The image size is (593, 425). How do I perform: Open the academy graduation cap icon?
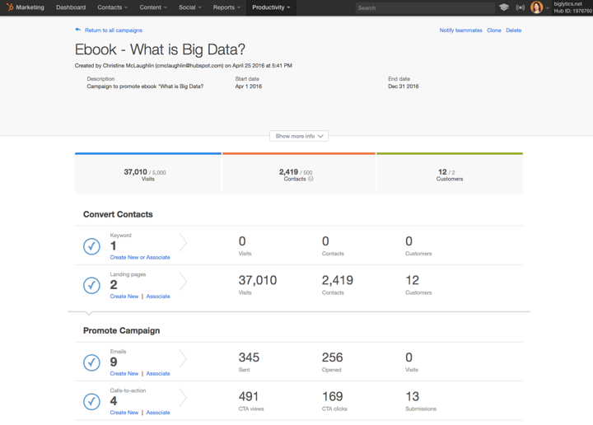(x=503, y=7)
